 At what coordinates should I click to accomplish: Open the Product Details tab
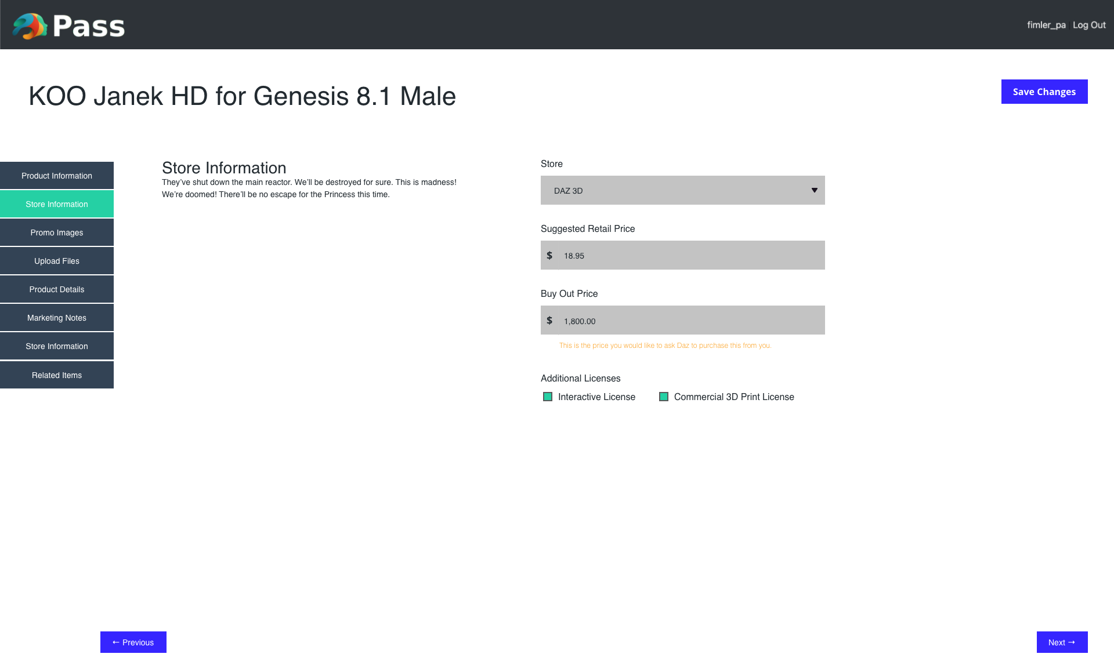pyautogui.click(x=57, y=289)
